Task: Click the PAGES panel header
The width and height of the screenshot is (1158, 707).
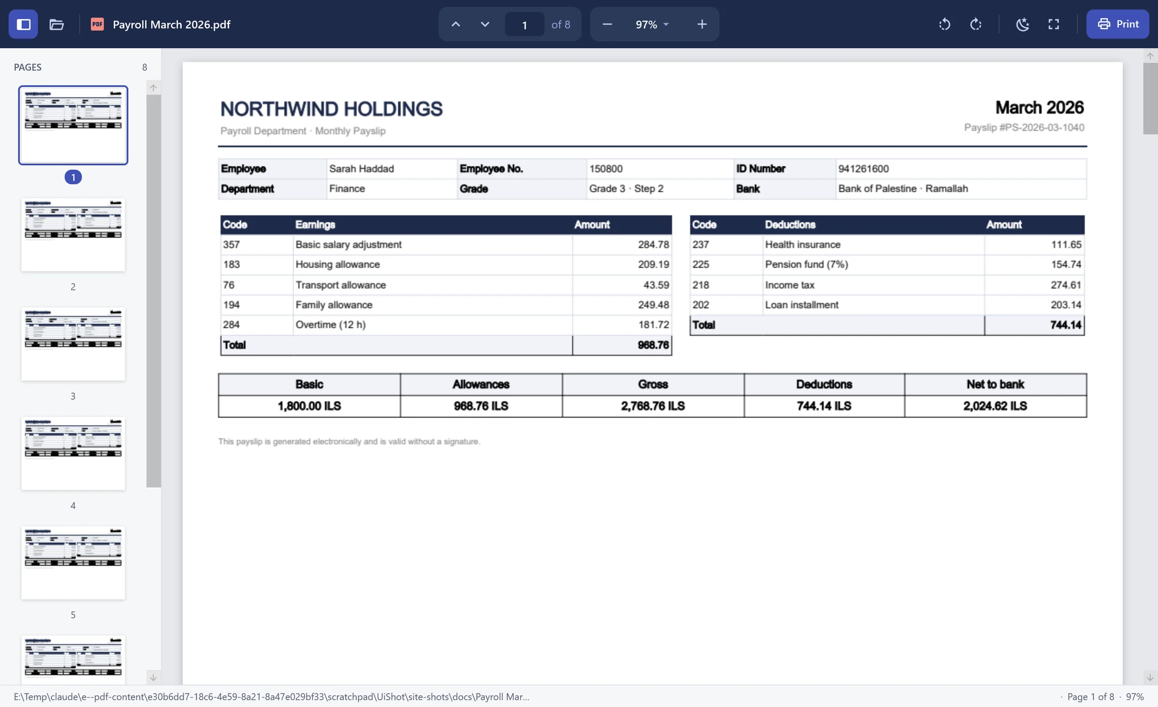Action: [x=28, y=67]
